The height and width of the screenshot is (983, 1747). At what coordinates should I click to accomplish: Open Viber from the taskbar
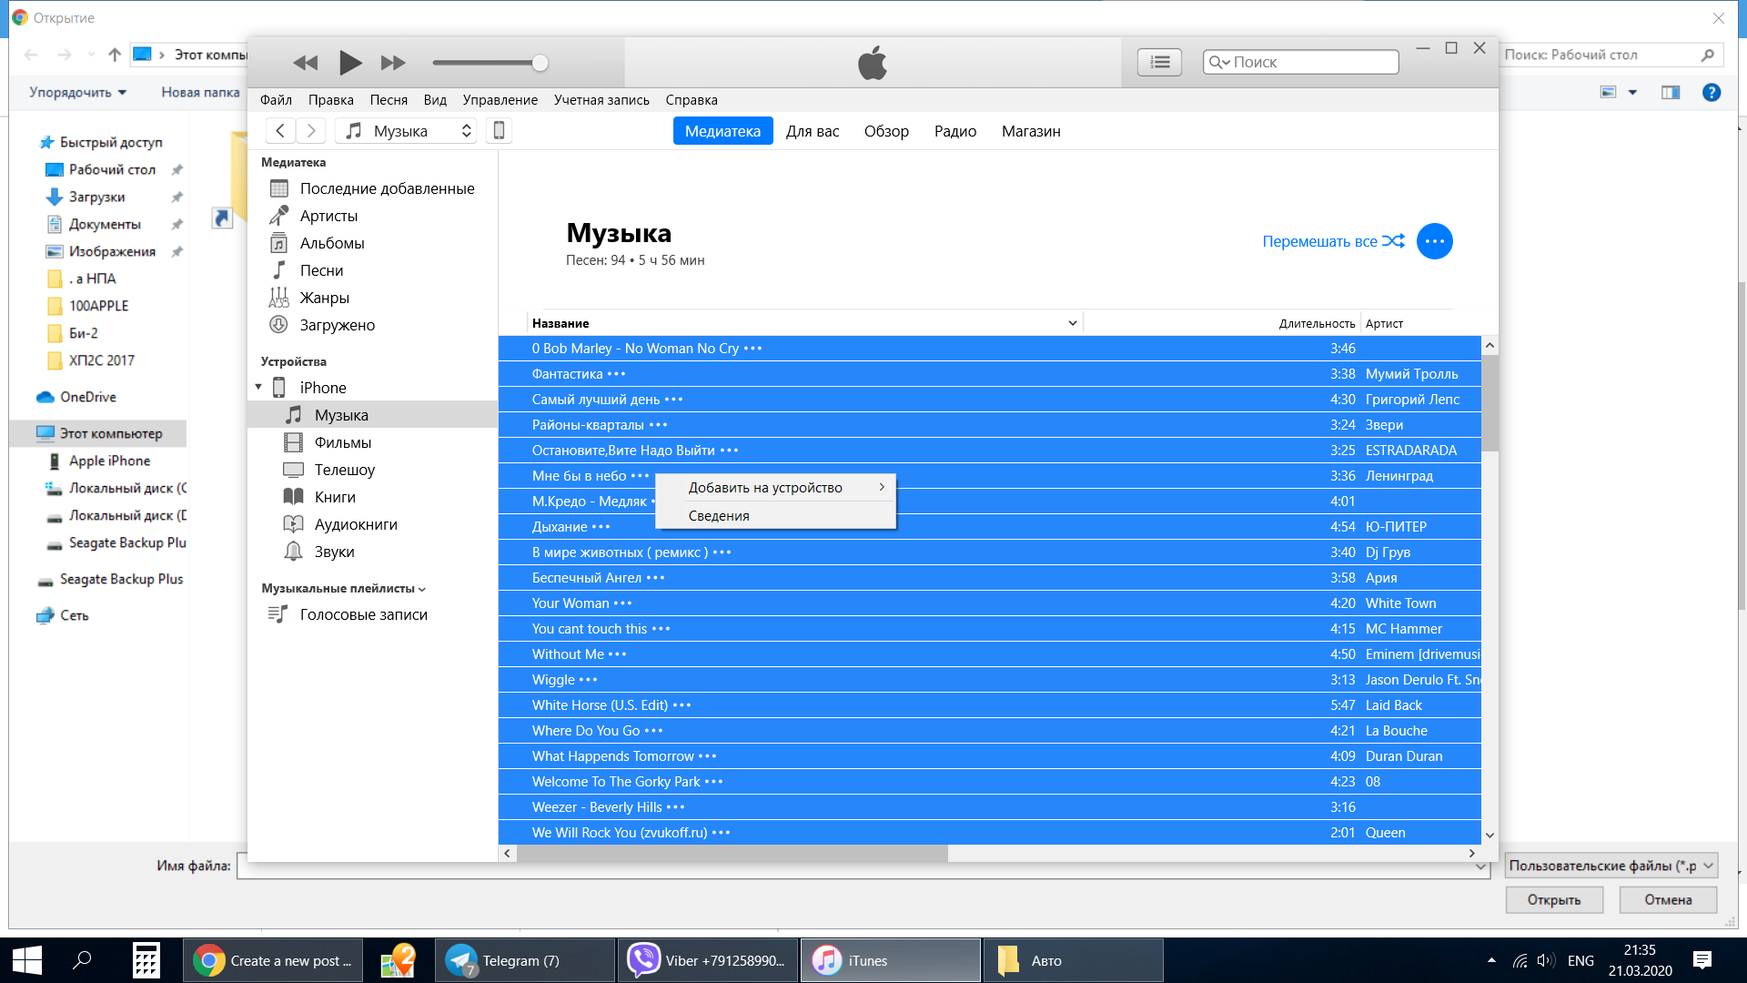(708, 961)
